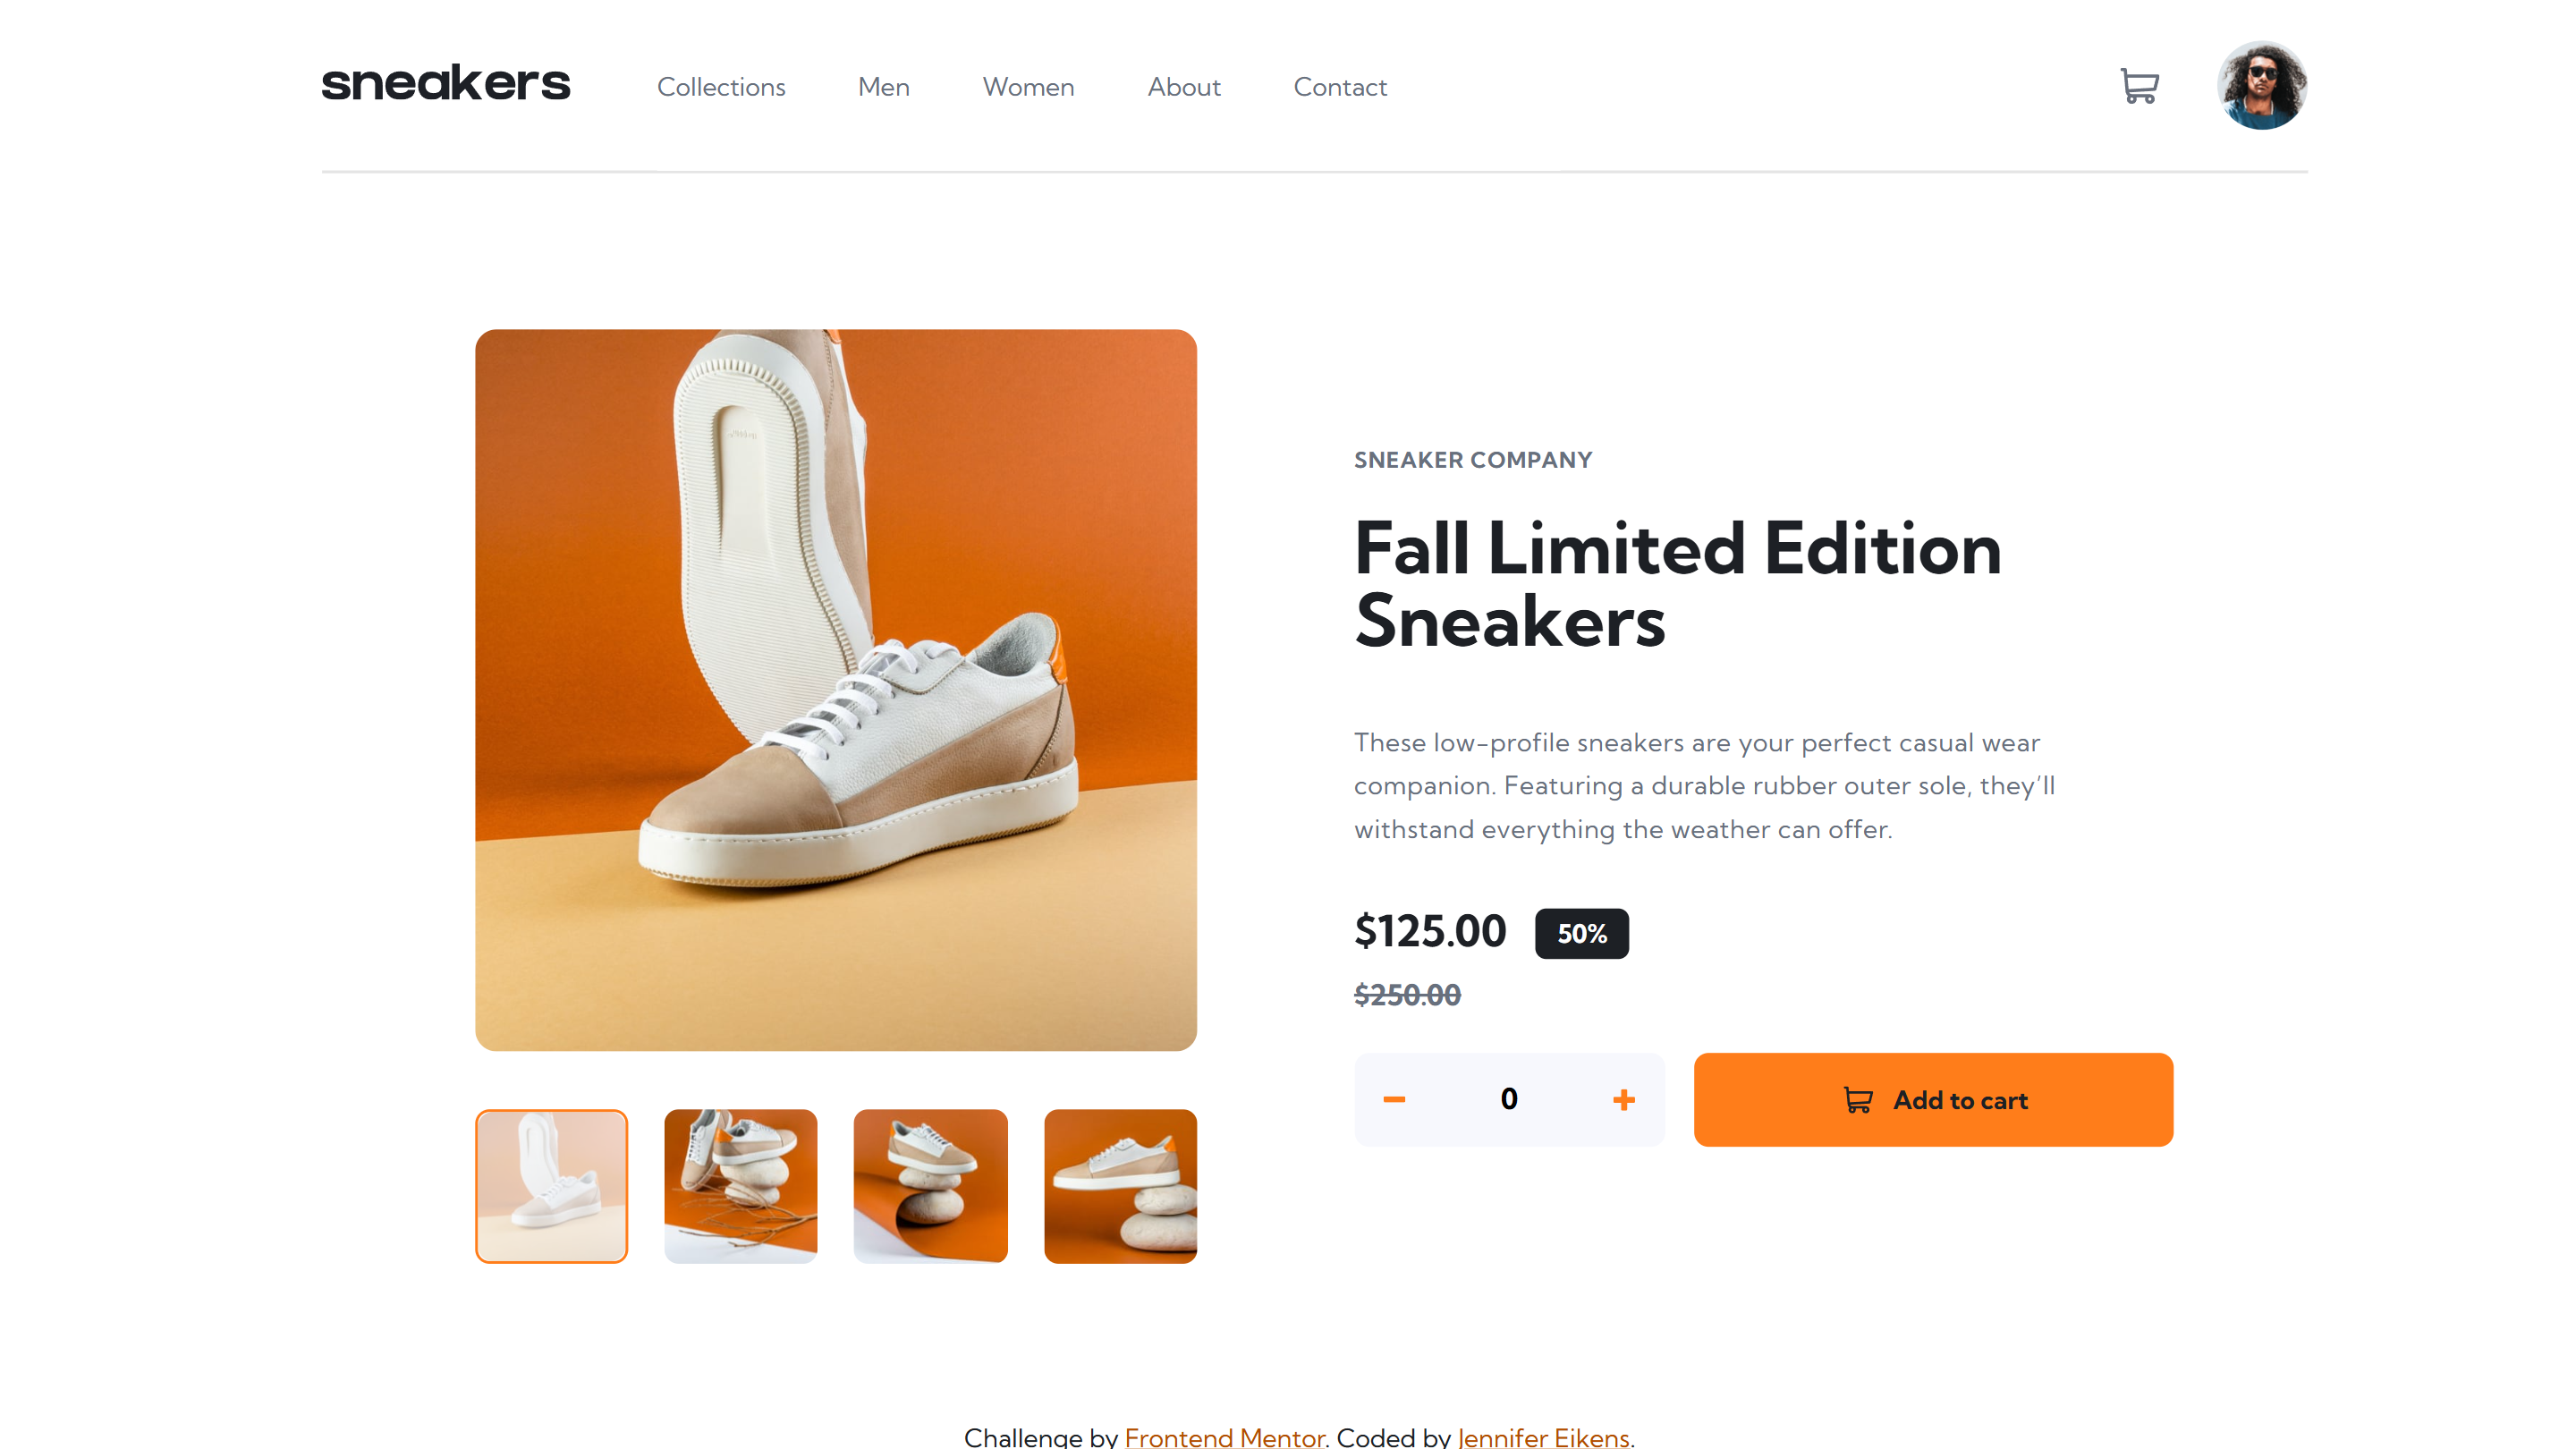Open the shopping cart icon in header
Image resolution: width=2576 pixels, height=1449 pixels.
pos(2139,86)
